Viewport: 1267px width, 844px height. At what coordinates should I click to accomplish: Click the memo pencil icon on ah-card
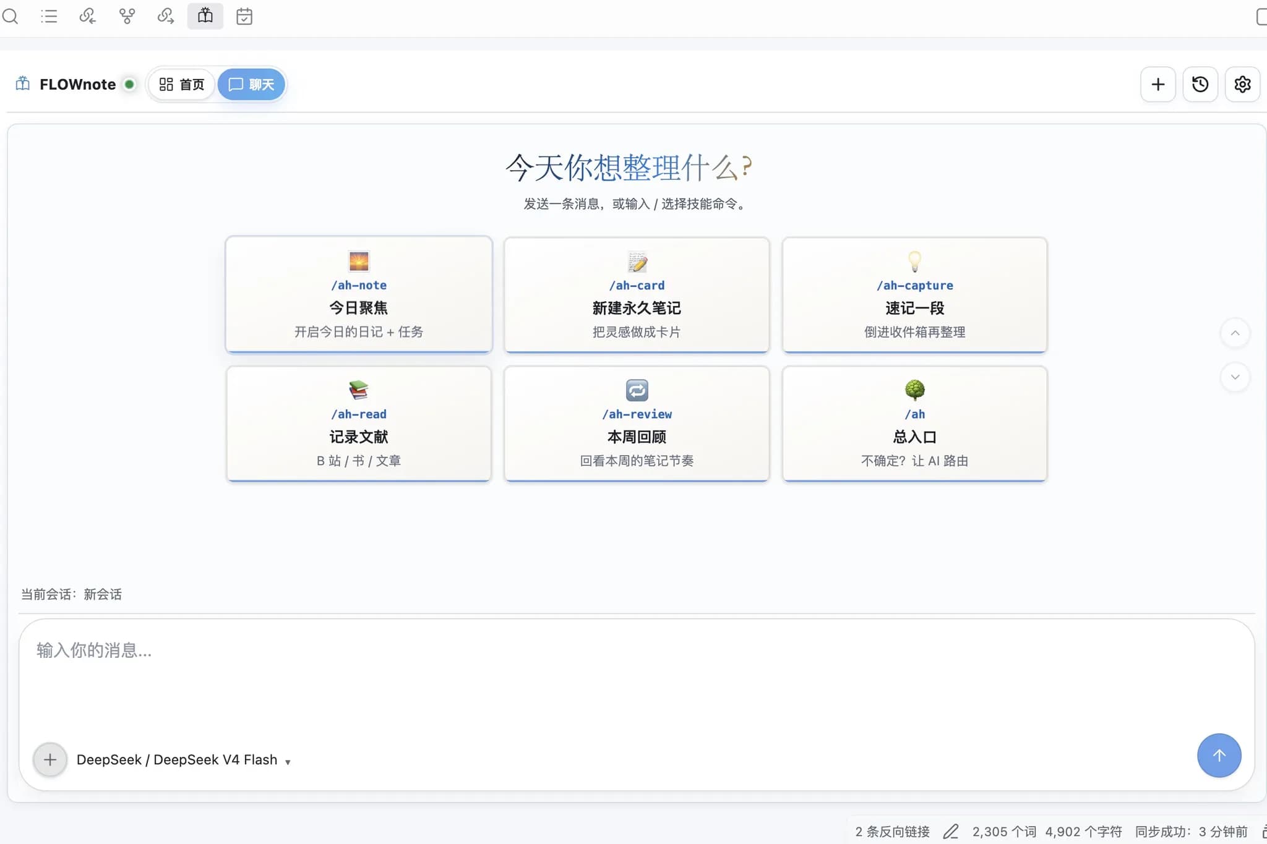click(637, 262)
